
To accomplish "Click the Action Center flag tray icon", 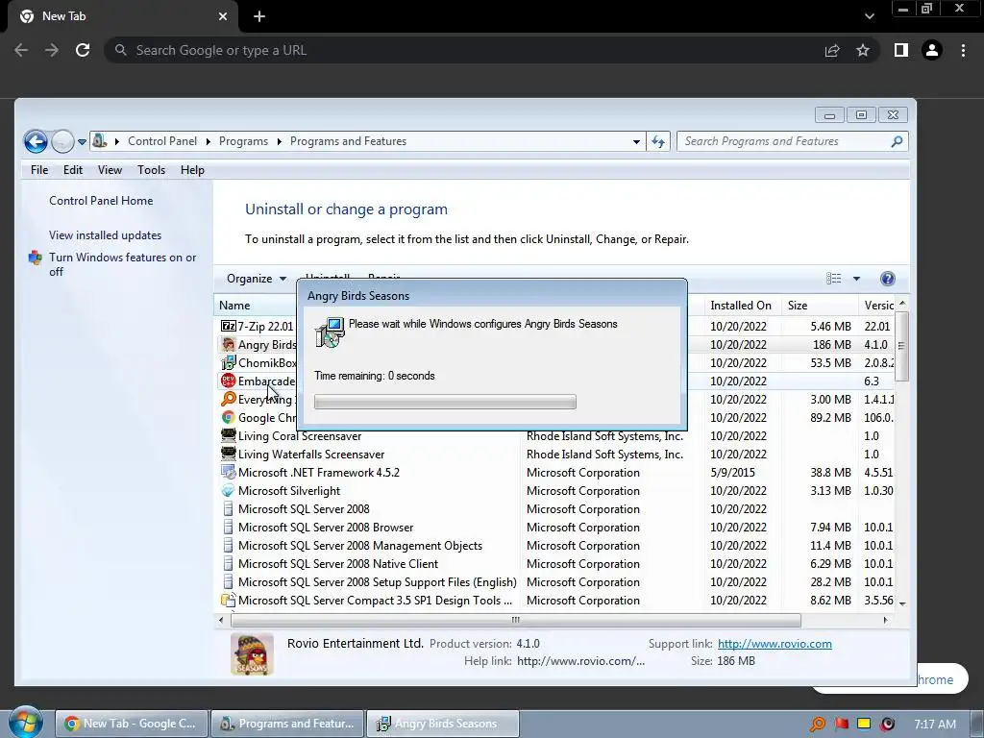I will coord(841,725).
